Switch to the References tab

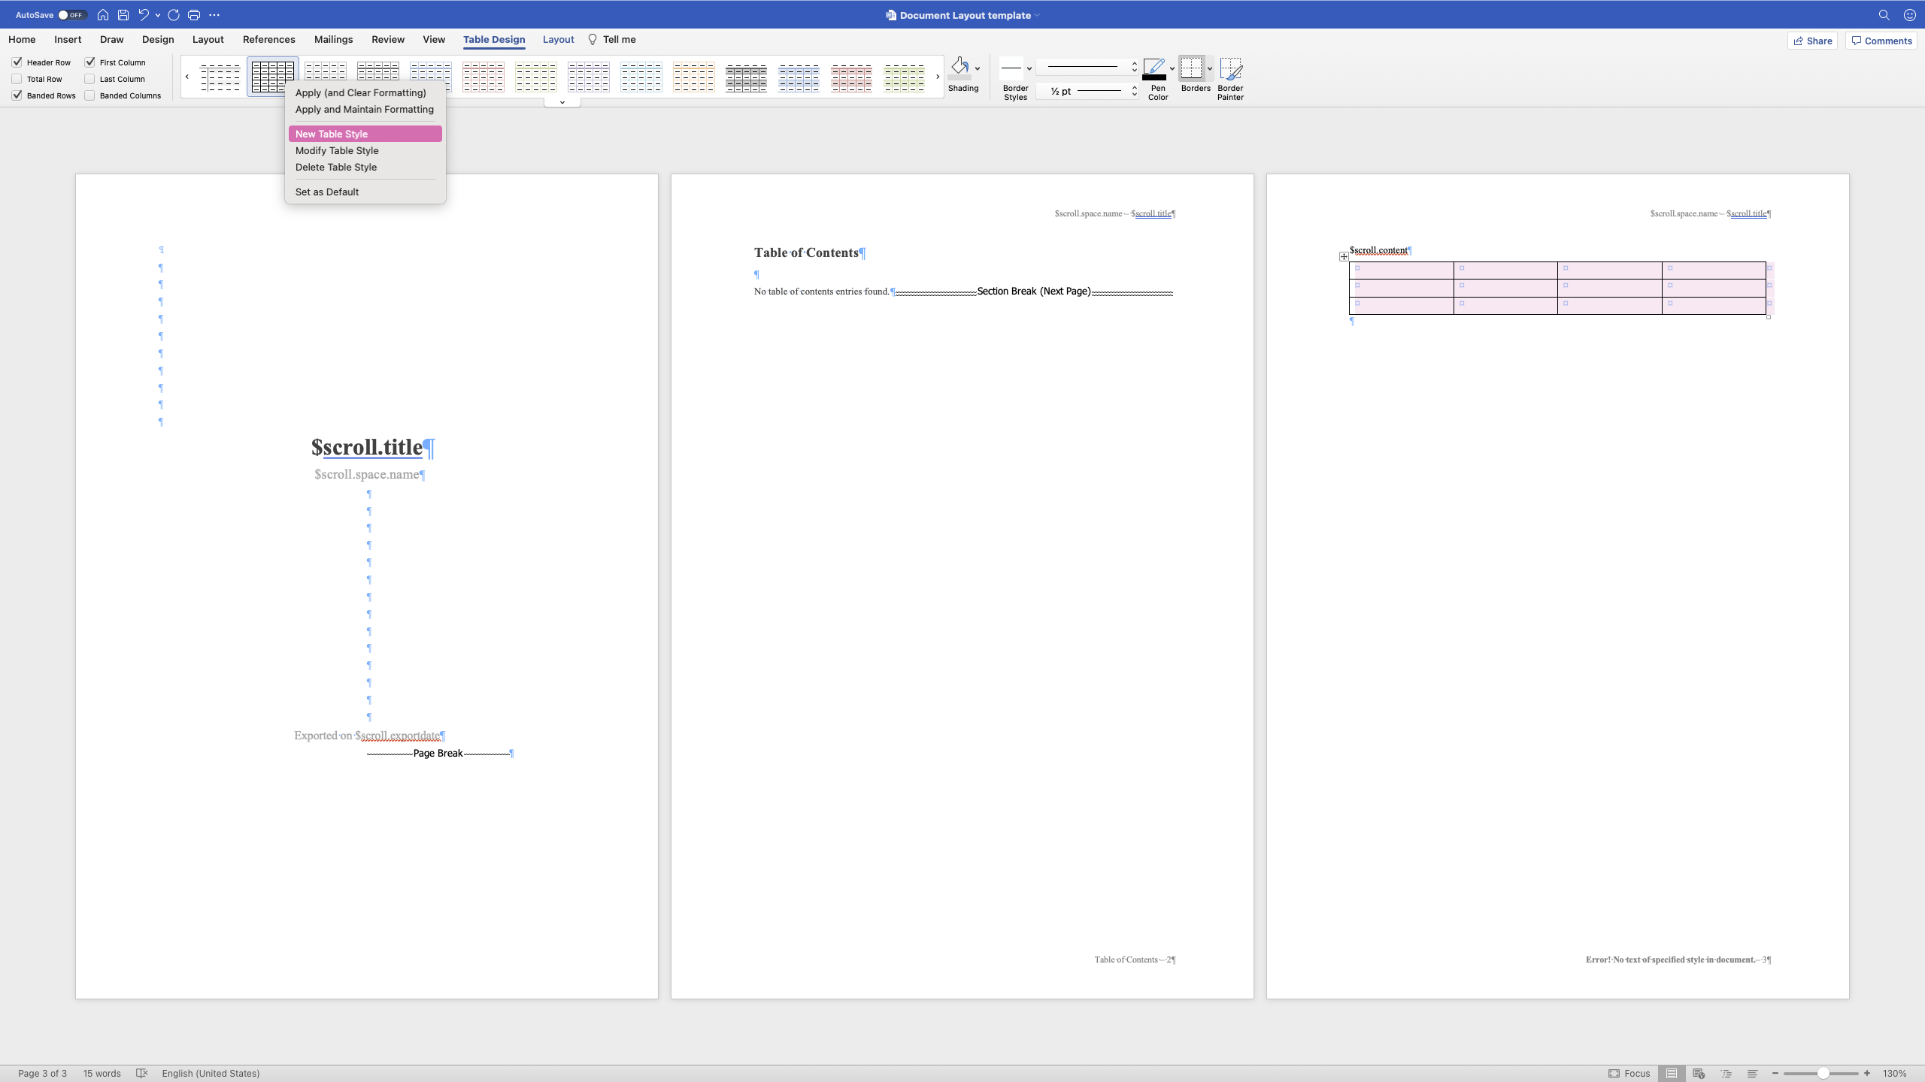tap(268, 39)
